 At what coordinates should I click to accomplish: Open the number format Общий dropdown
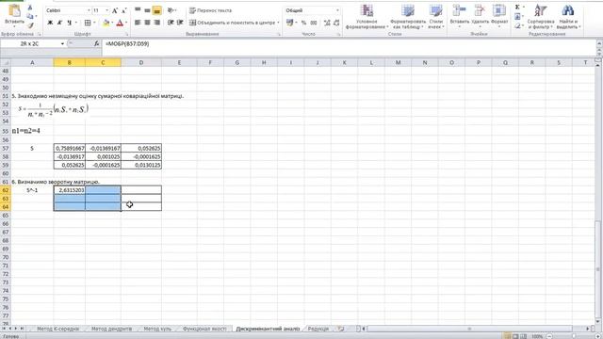pos(337,10)
